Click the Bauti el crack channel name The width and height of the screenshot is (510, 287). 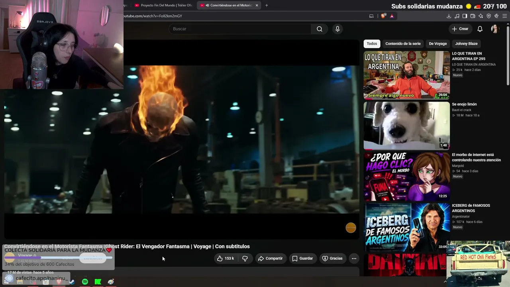click(x=461, y=110)
